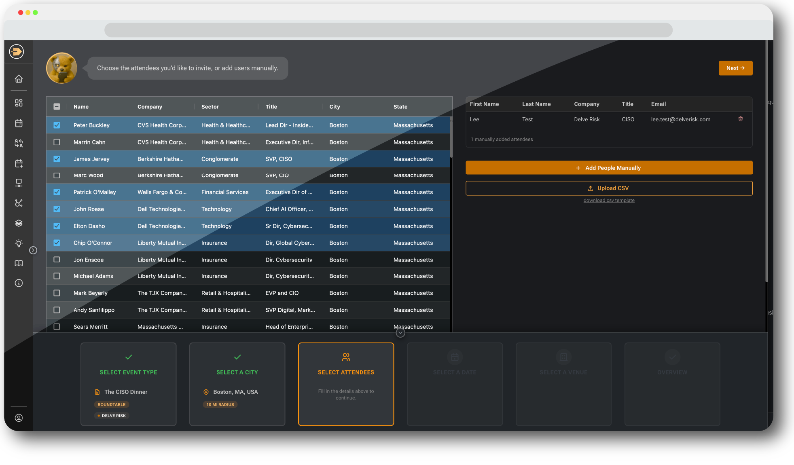Delete the Lee Test attendee with trash icon
The width and height of the screenshot is (794, 465).
point(741,119)
